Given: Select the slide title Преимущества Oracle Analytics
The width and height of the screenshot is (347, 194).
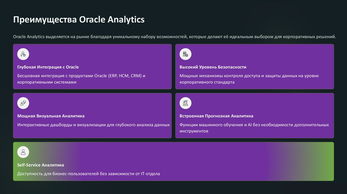Looking at the screenshot, I should click(79, 20).
